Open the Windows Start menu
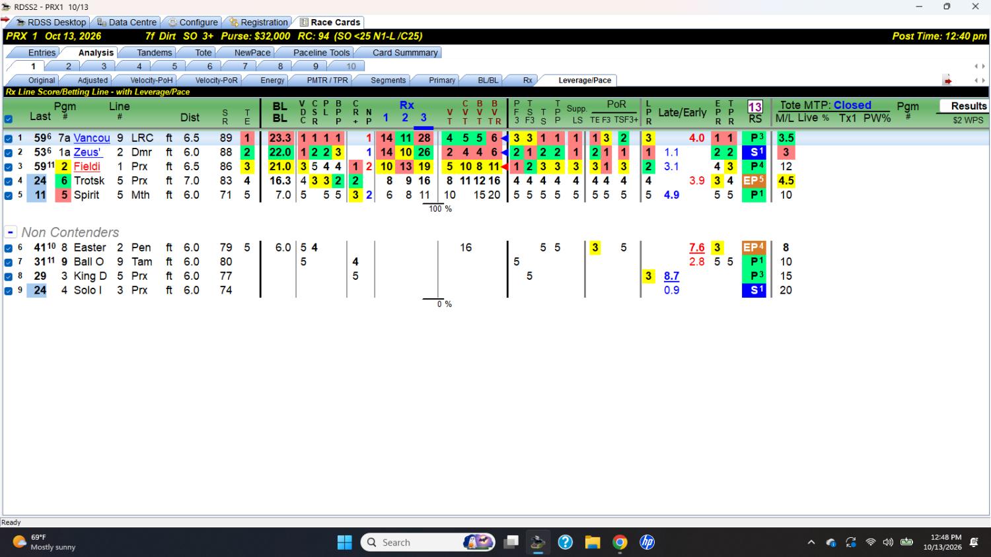The width and height of the screenshot is (991, 557). coord(345,542)
